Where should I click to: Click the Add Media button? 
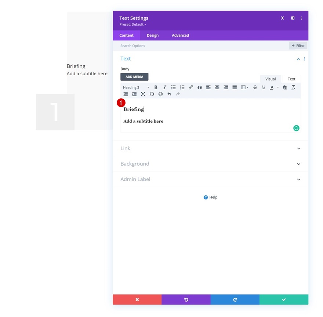(134, 77)
